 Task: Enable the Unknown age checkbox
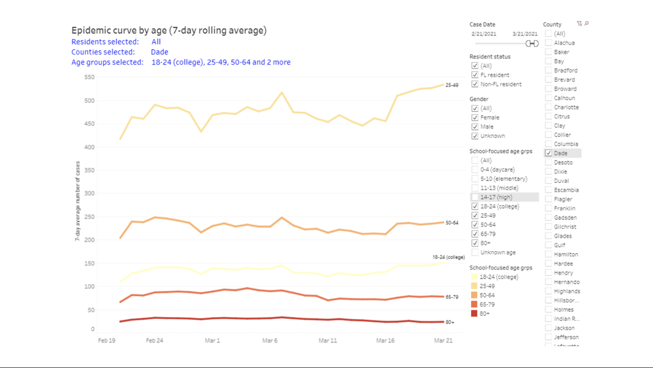pyautogui.click(x=475, y=252)
